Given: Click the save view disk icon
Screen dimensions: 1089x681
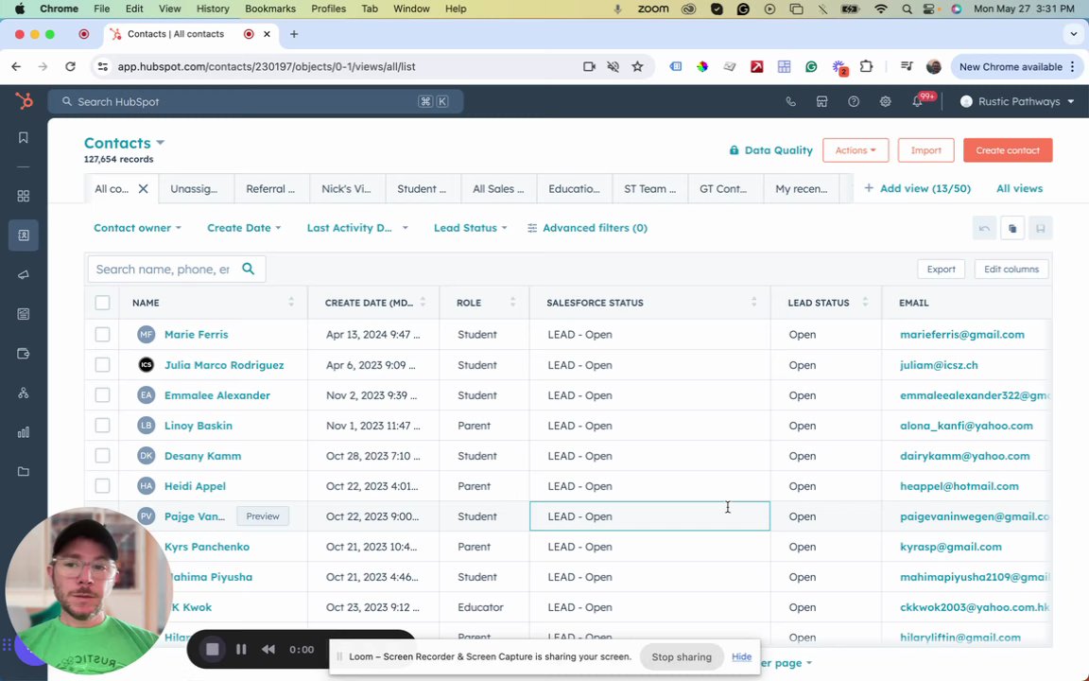Looking at the screenshot, I should pyautogui.click(x=1041, y=228).
